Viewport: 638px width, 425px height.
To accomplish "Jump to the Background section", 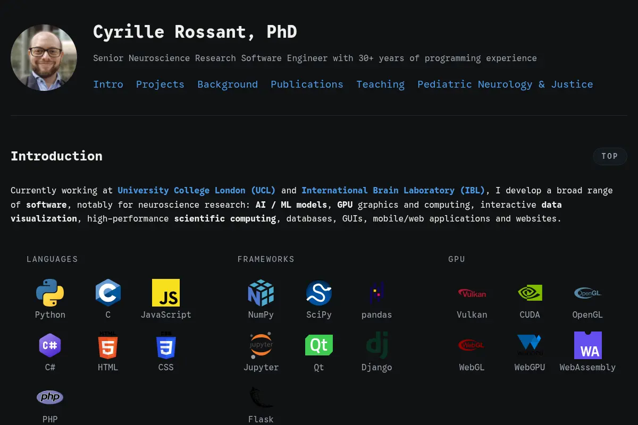I will pyautogui.click(x=228, y=84).
